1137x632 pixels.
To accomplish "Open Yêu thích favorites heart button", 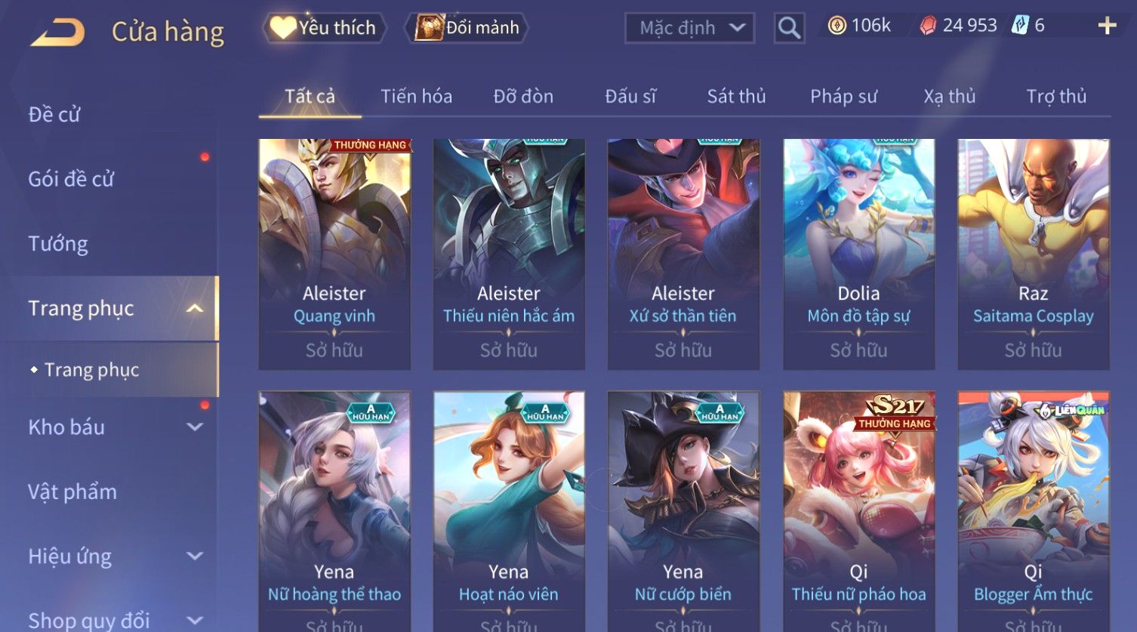I will point(325,28).
